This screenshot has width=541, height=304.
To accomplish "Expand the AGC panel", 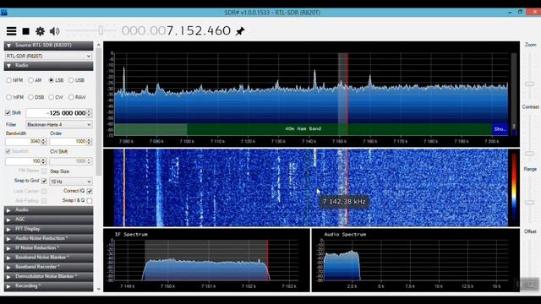I will [x=49, y=220].
